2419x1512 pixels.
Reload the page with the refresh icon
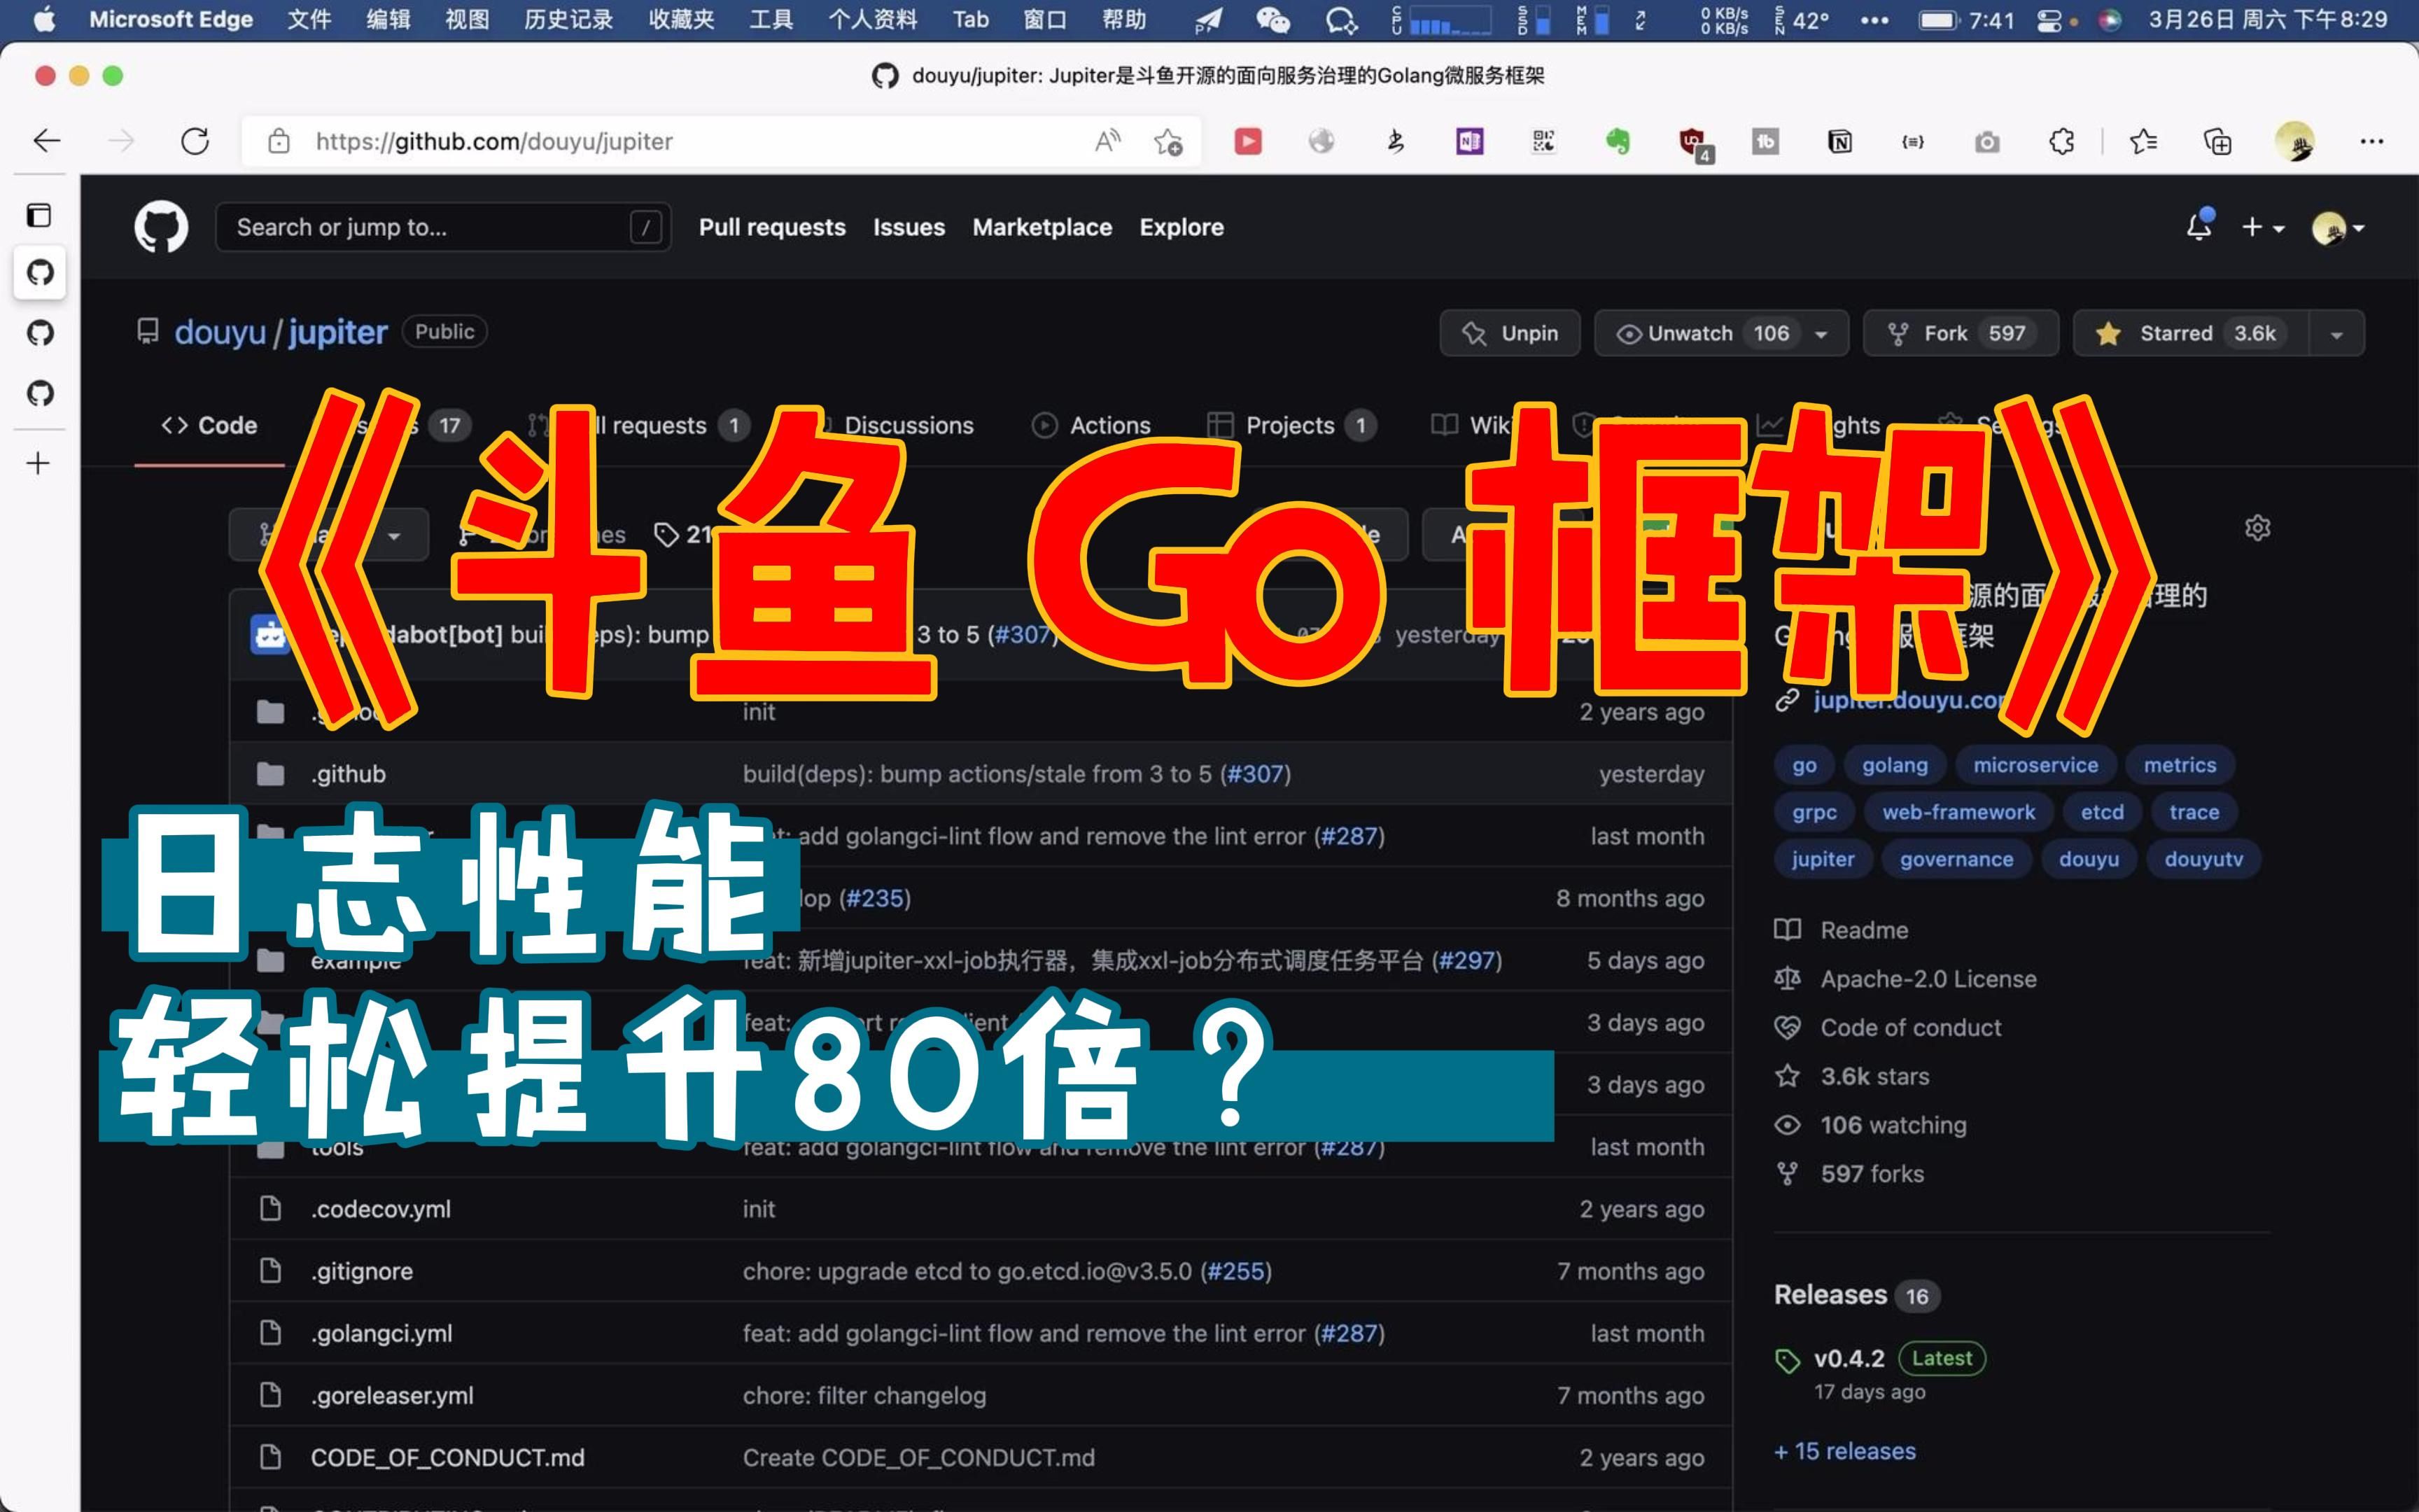[195, 141]
